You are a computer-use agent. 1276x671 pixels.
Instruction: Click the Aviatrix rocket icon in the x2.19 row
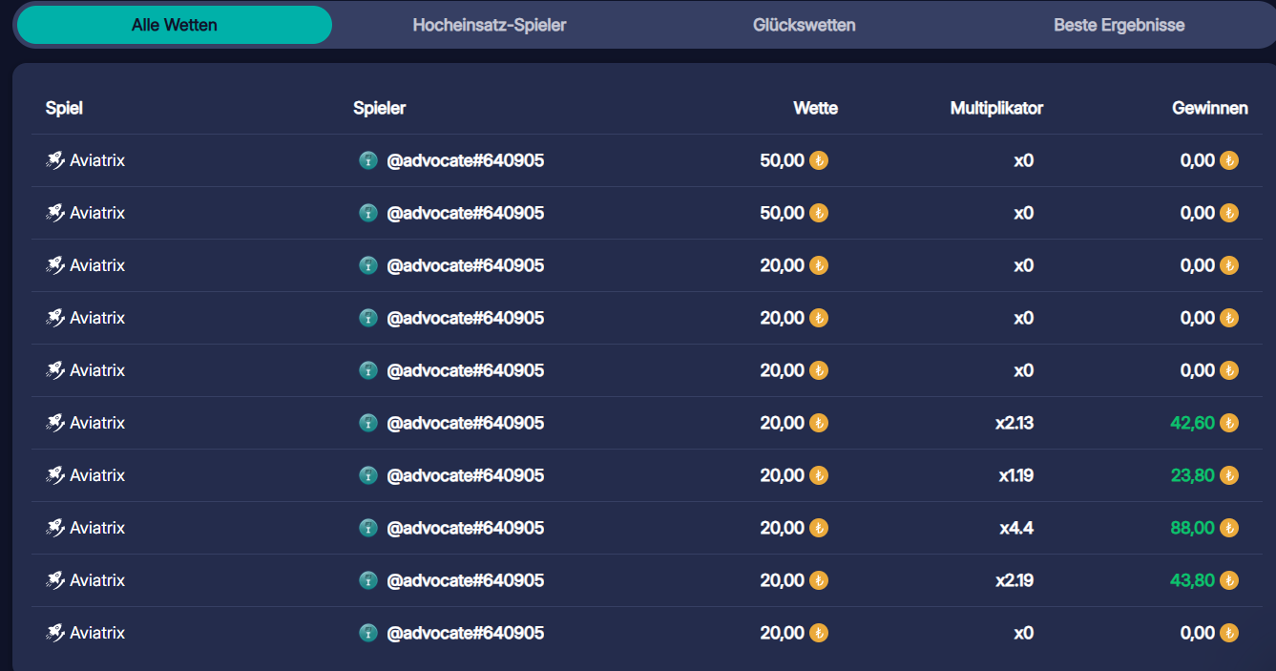click(55, 580)
